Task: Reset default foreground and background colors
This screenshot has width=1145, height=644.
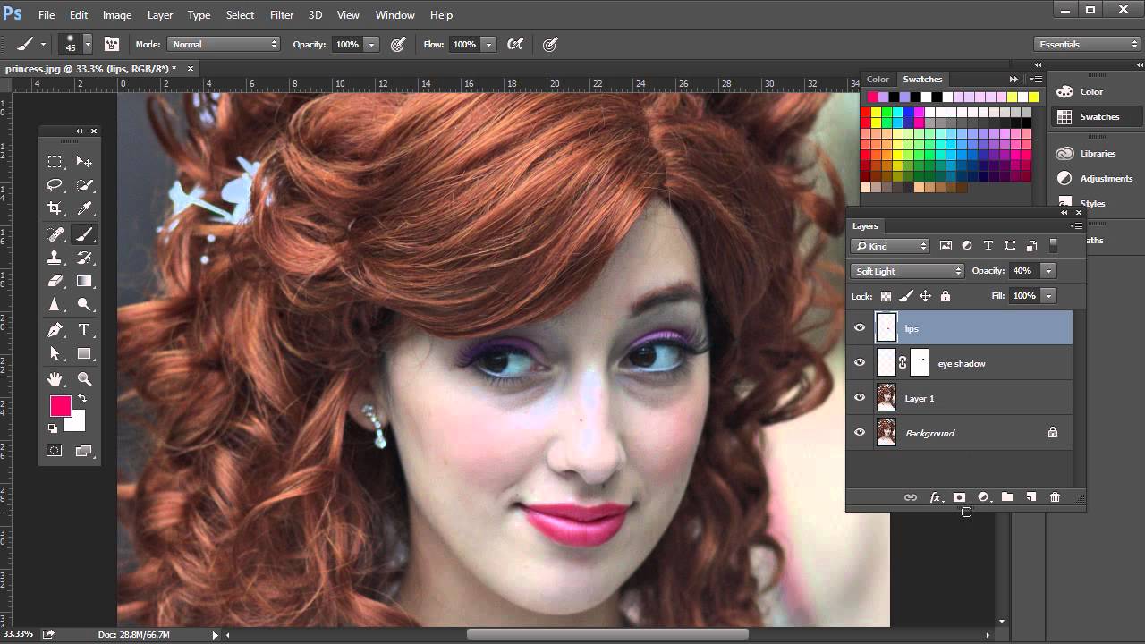Action: point(53,428)
